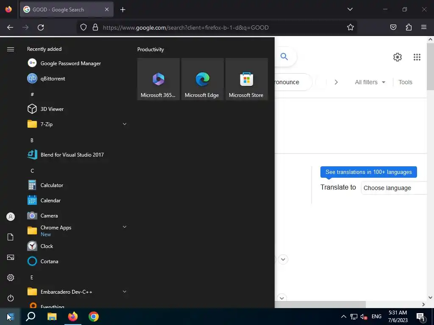Open the All filters dropdown
Viewport: 434px width, 325px height.
click(370, 82)
